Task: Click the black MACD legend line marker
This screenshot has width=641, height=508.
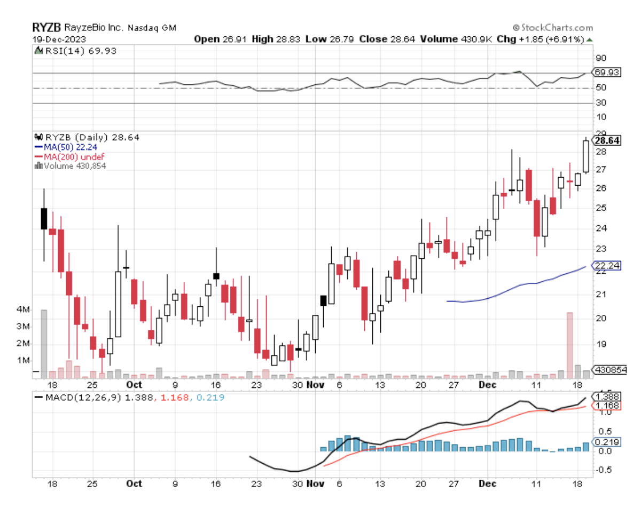Action: pyautogui.click(x=38, y=398)
